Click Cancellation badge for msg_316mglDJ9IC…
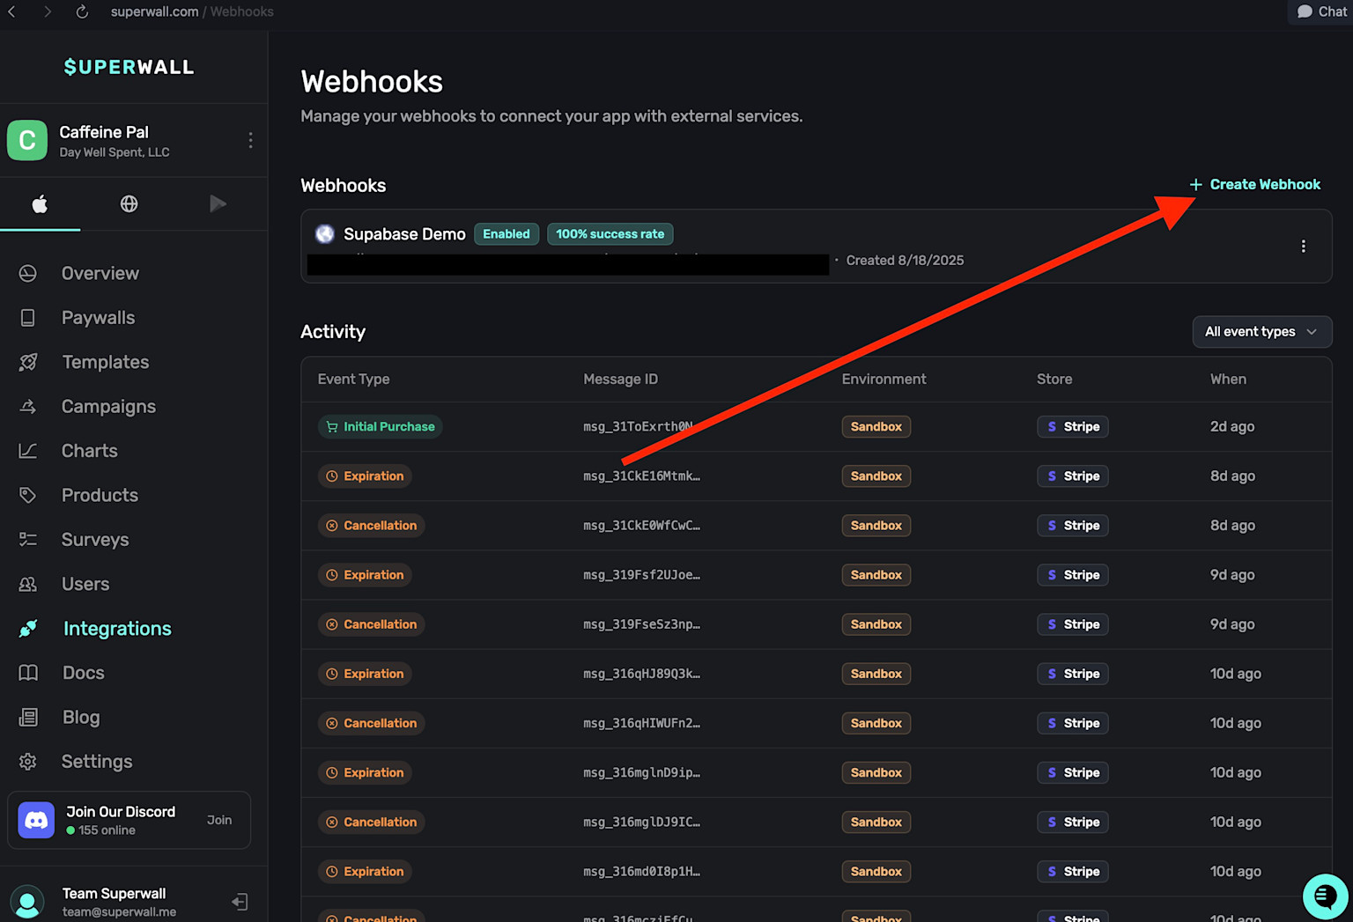 click(372, 822)
